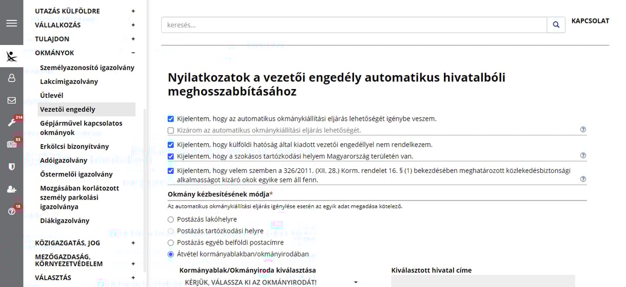Uncheck automatikus okmánykiállítási eljárás igénybe veszem checkbox

pyautogui.click(x=171, y=119)
